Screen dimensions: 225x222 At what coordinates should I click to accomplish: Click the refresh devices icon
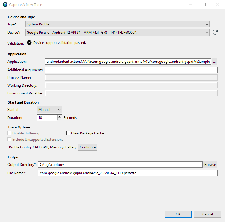point(215,33)
